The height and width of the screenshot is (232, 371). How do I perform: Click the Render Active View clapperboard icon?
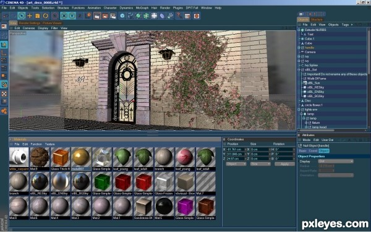tap(97, 16)
